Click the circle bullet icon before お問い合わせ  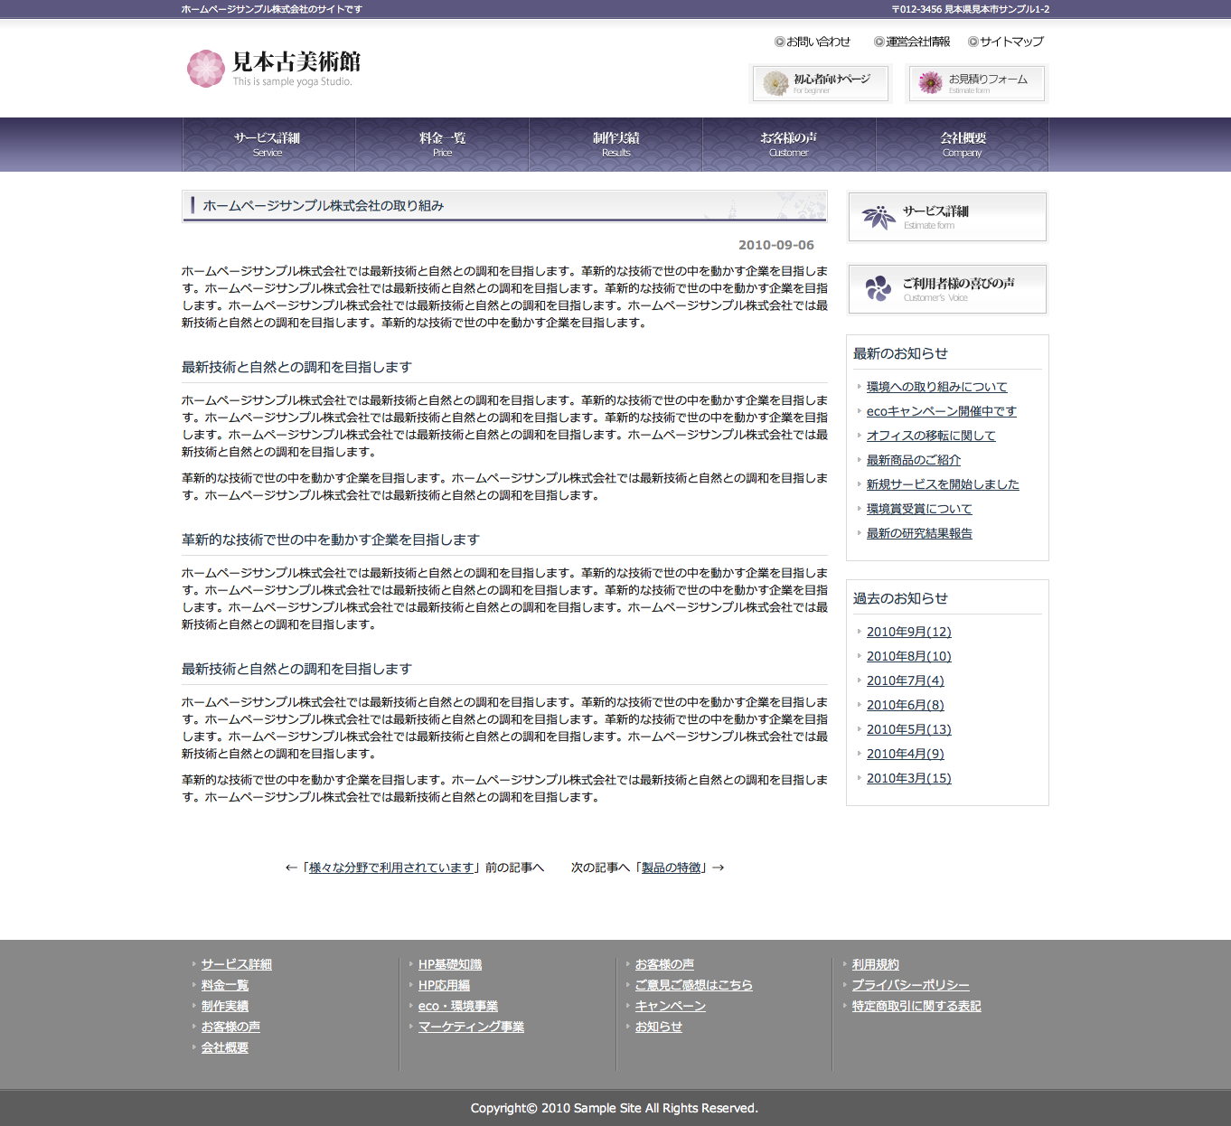pos(779,42)
